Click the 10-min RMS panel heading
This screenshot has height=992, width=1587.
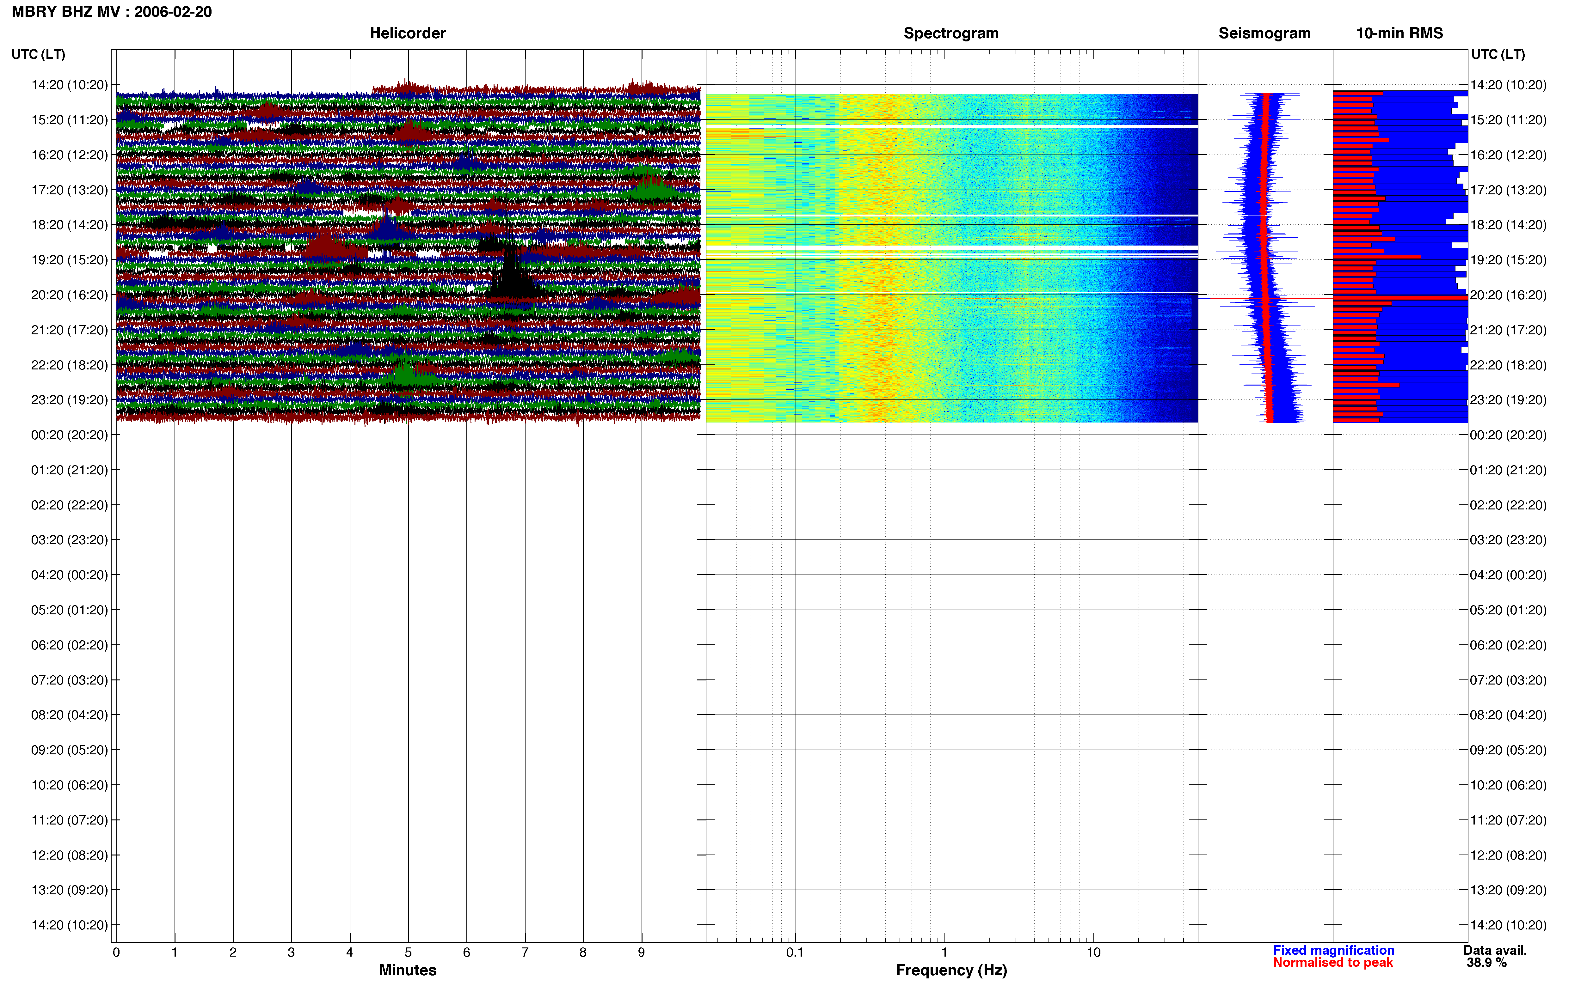tap(1399, 33)
